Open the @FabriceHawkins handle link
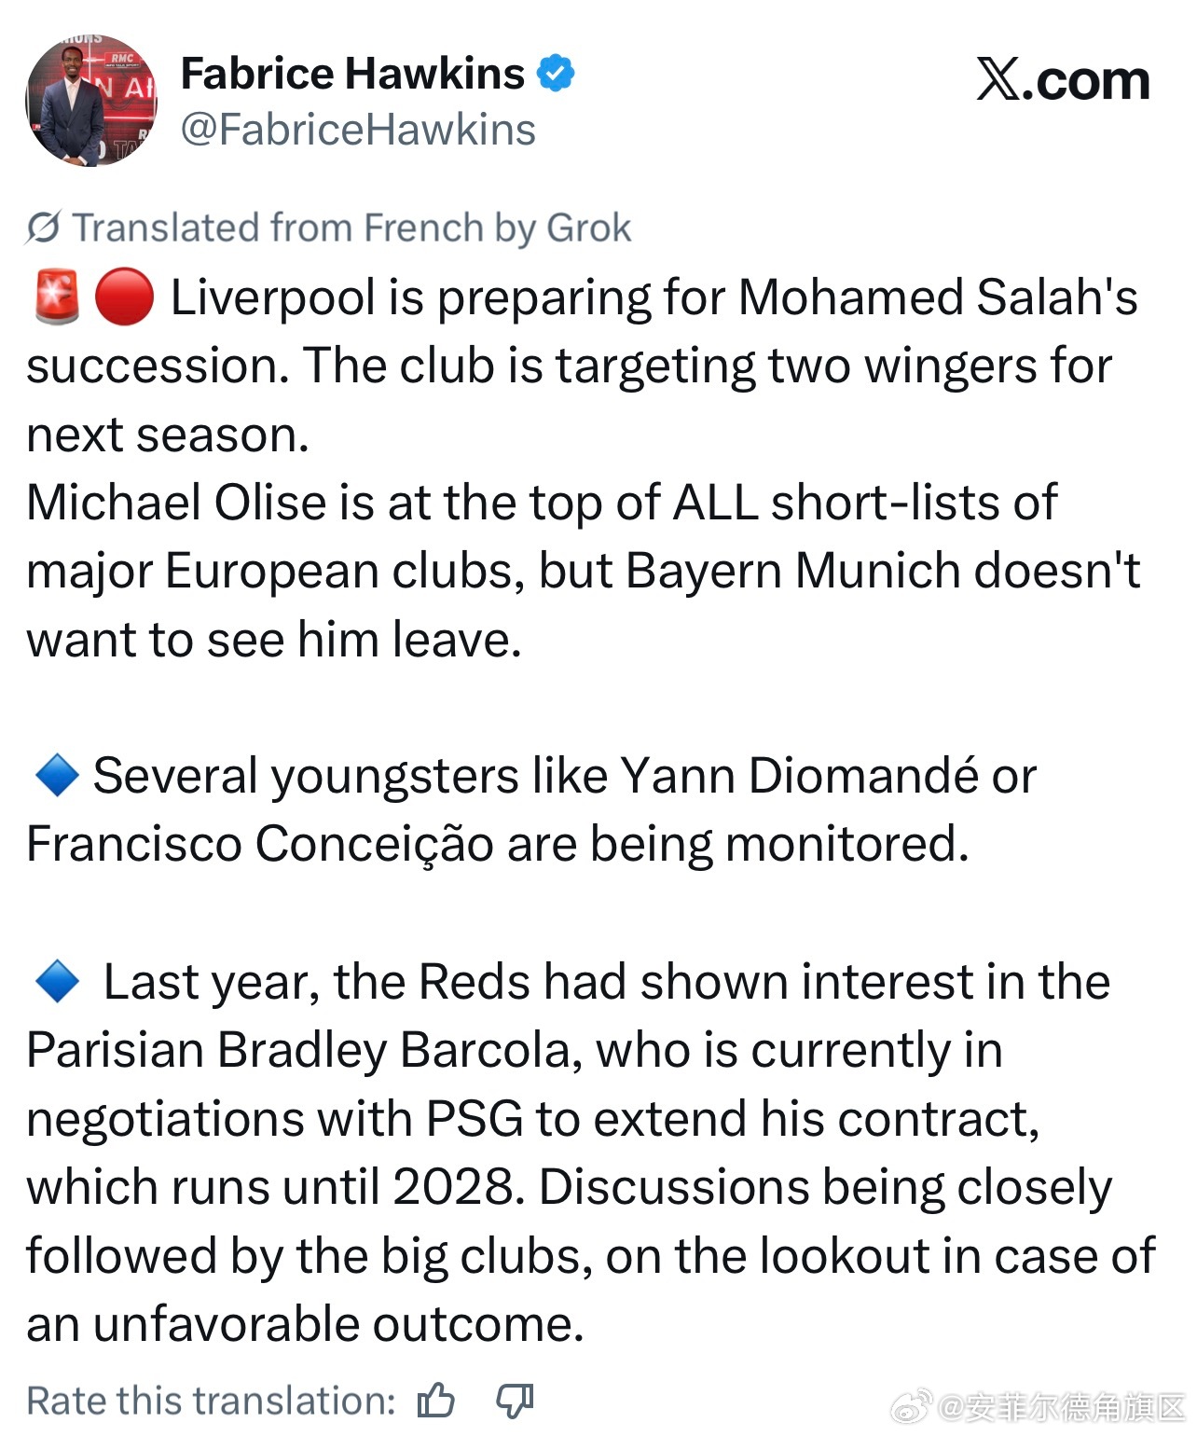1197x1436 pixels. [358, 131]
